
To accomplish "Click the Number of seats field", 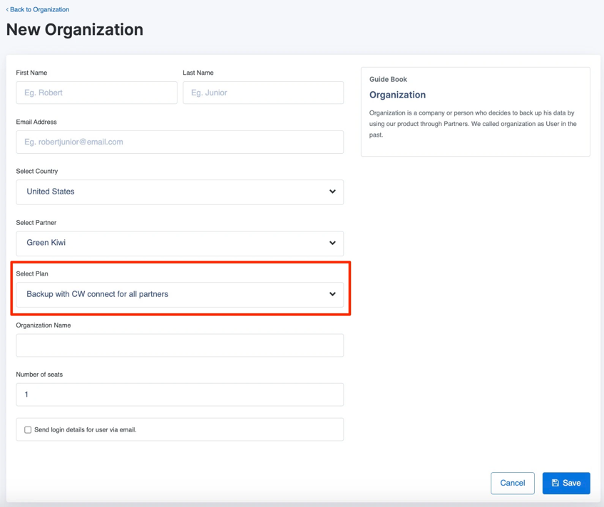I will (180, 394).
